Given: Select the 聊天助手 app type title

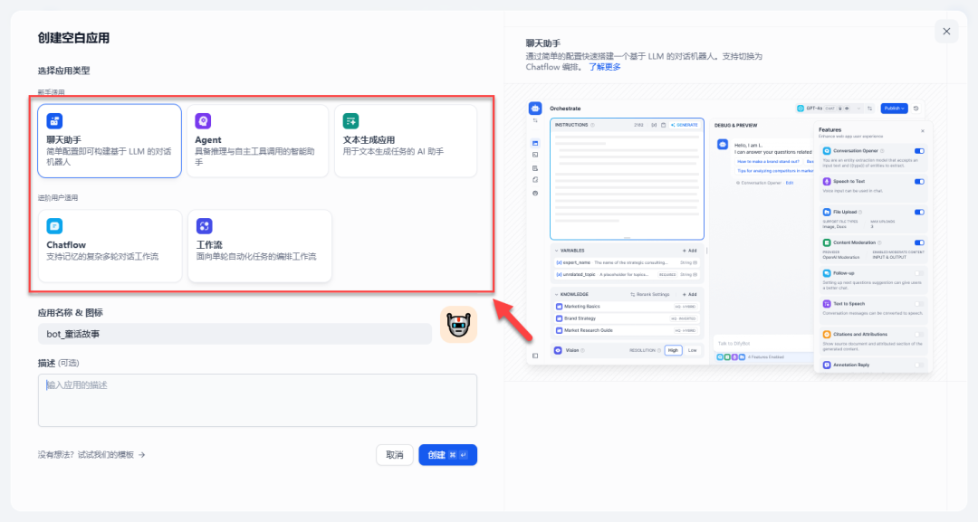Looking at the screenshot, I should (63, 139).
